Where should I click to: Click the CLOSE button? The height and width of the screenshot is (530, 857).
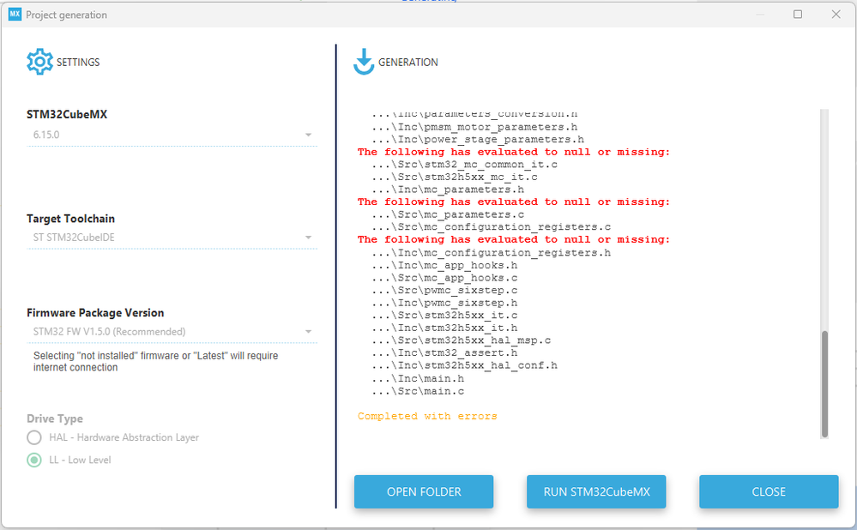point(769,491)
